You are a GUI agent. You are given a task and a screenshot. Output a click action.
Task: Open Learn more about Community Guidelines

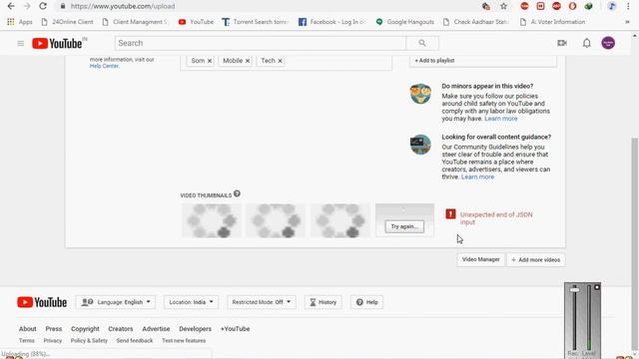(x=477, y=177)
